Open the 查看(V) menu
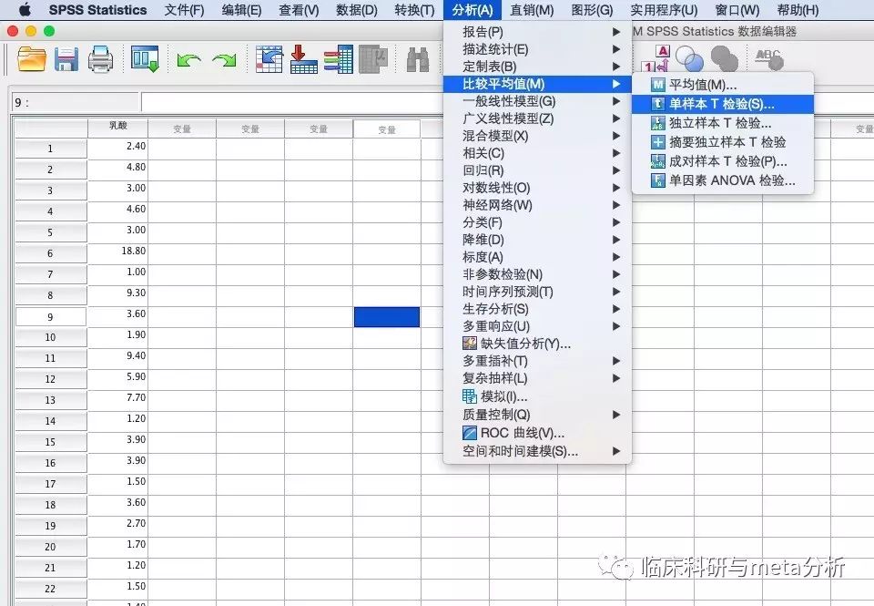The width and height of the screenshot is (874, 606). pyautogui.click(x=299, y=10)
